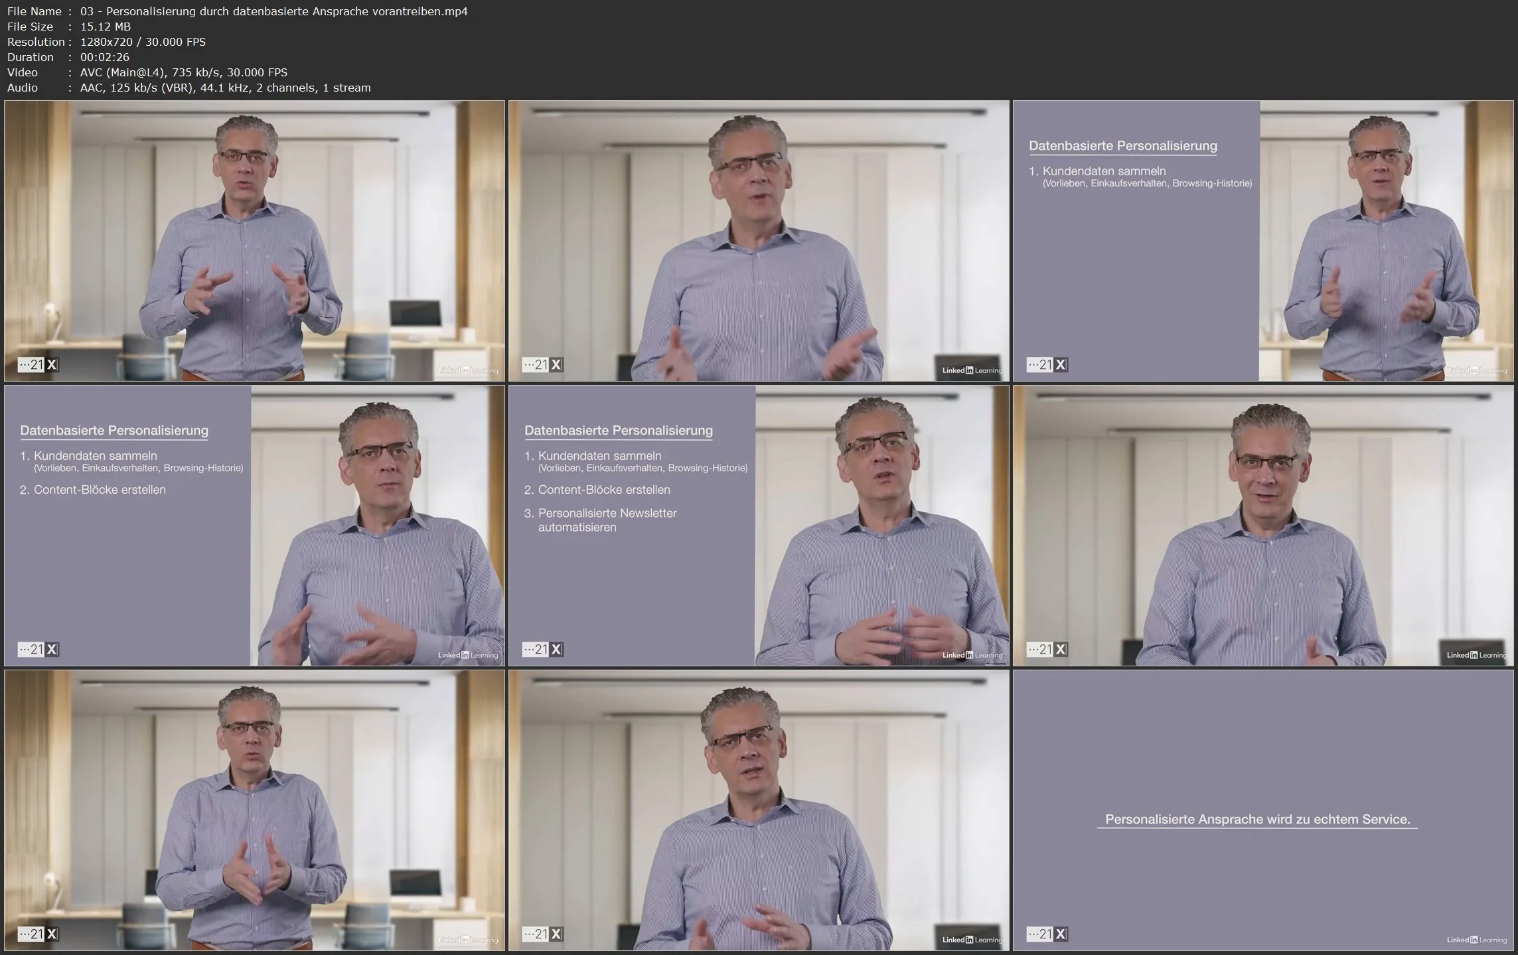Click LinkedIn Learning watermark on closing quote slide
The height and width of the screenshot is (955, 1518).
coord(1477,940)
